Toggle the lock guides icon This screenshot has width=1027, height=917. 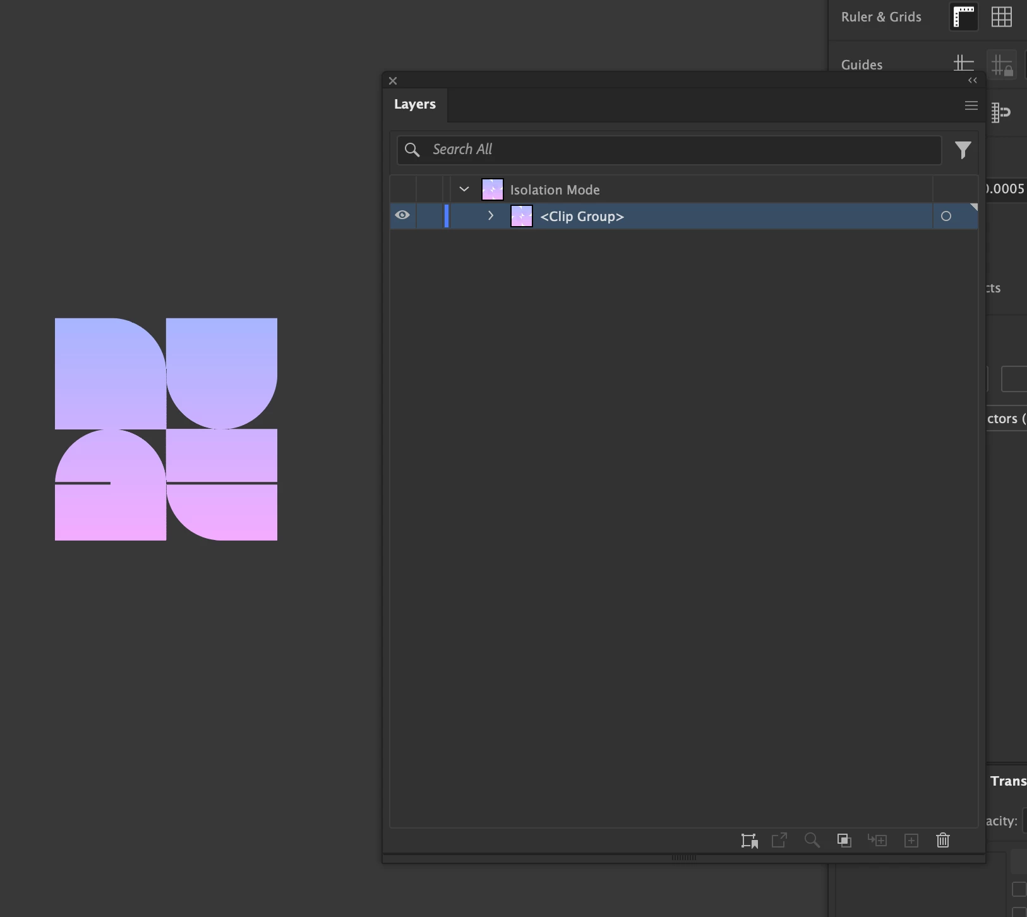click(1002, 64)
